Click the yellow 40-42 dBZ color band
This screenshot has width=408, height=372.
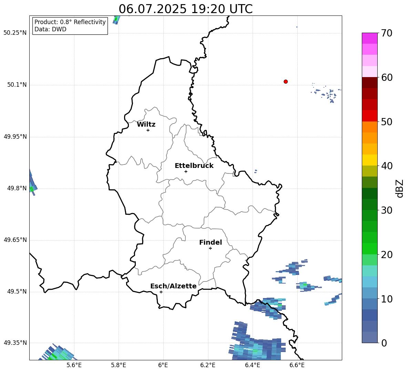369,160
